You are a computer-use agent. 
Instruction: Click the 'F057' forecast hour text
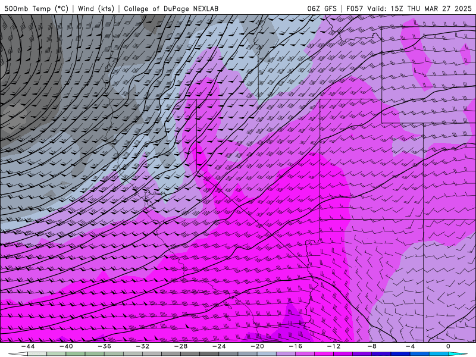pyautogui.click(x=355, y=8)
